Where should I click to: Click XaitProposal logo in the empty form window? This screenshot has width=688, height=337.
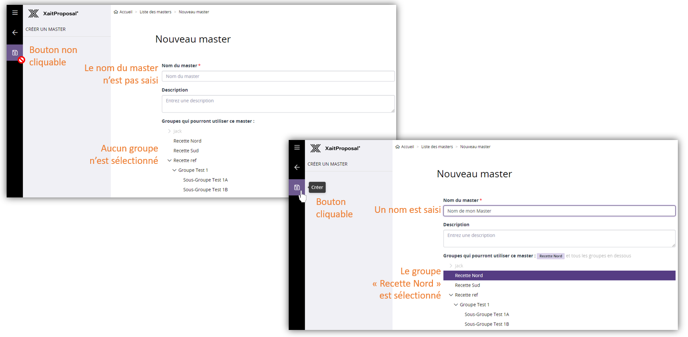(x=53, y=13)
